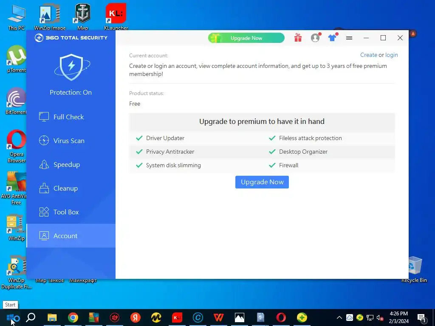Click the login link

(x=391, y=55)
